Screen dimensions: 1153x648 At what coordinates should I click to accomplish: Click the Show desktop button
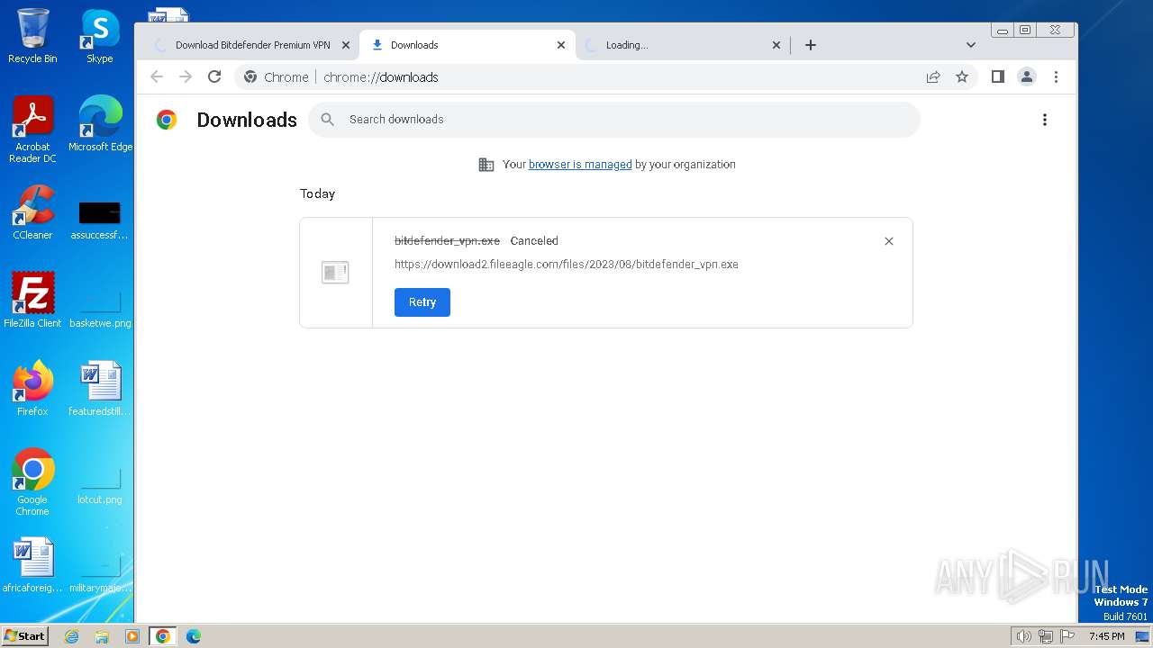(1143, 636)
